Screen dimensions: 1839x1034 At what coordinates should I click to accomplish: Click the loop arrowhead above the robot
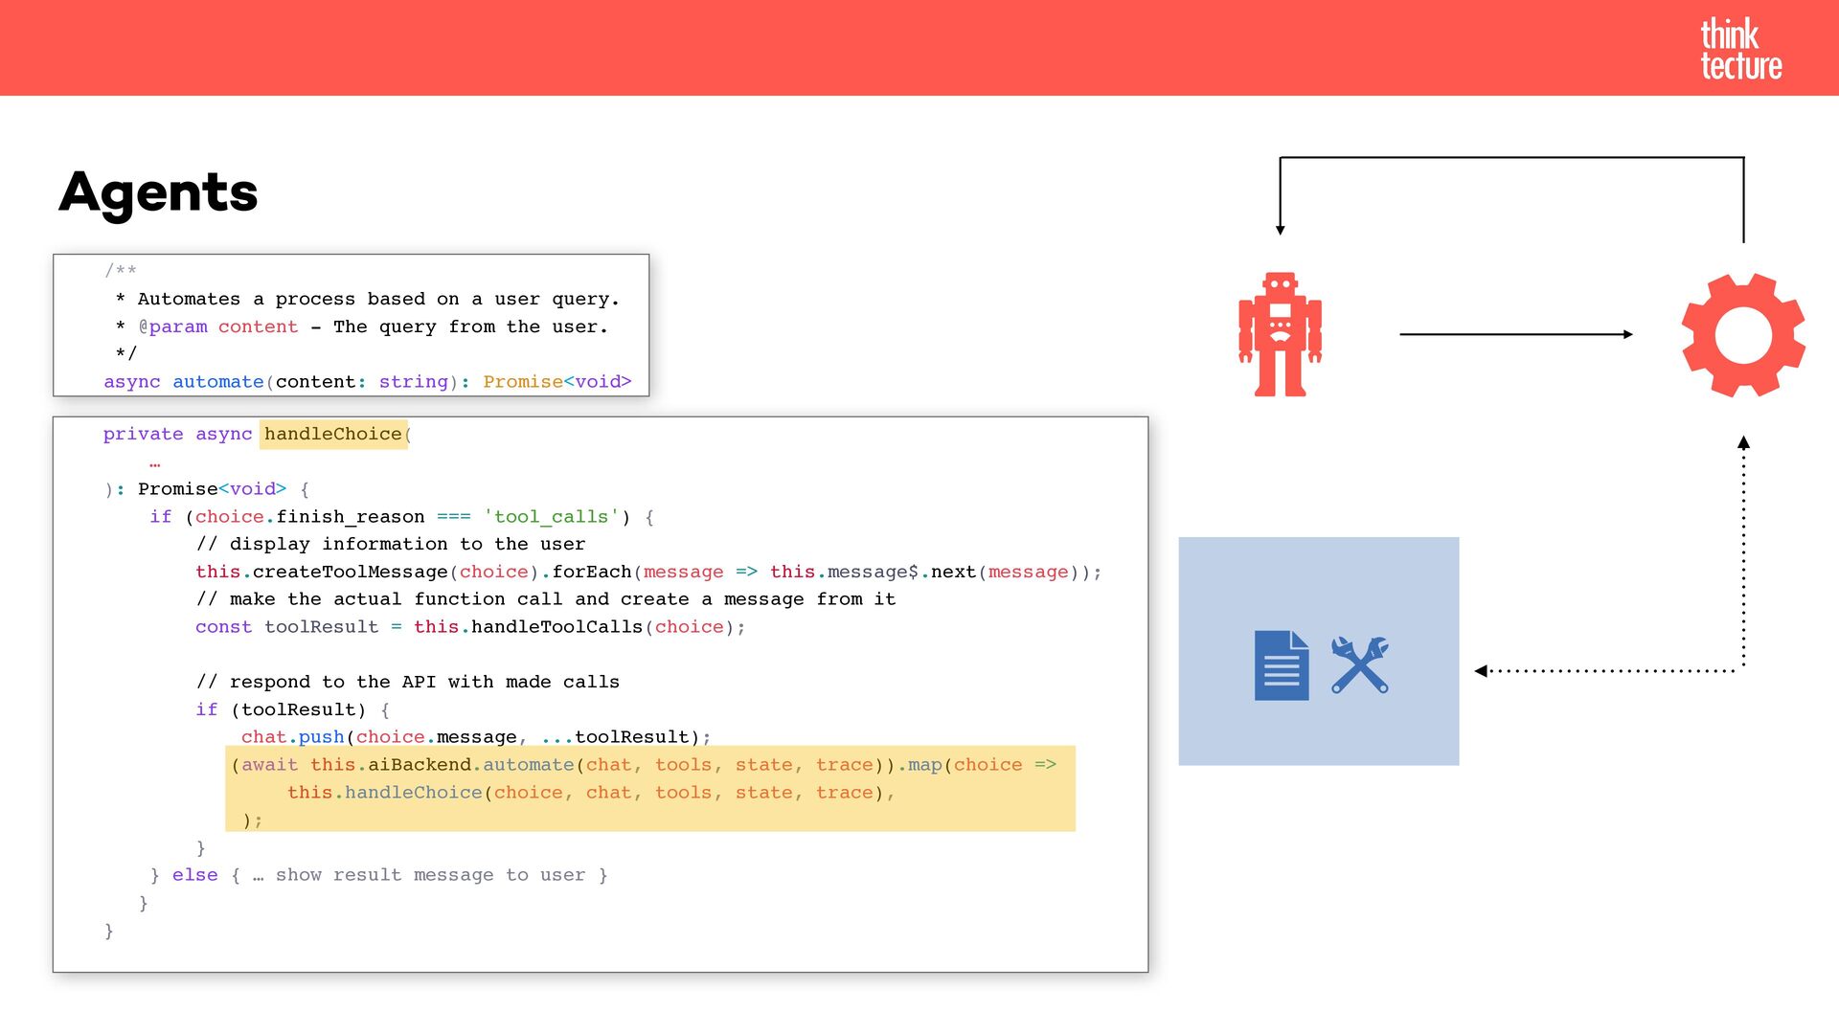[1280, 230]
